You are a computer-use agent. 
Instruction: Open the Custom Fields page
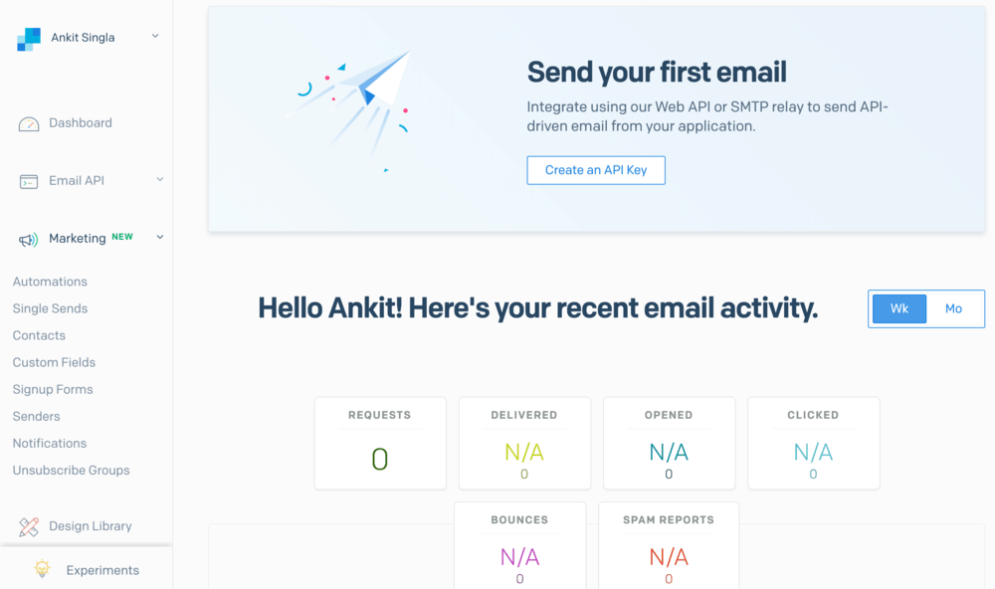click(53, 362)
